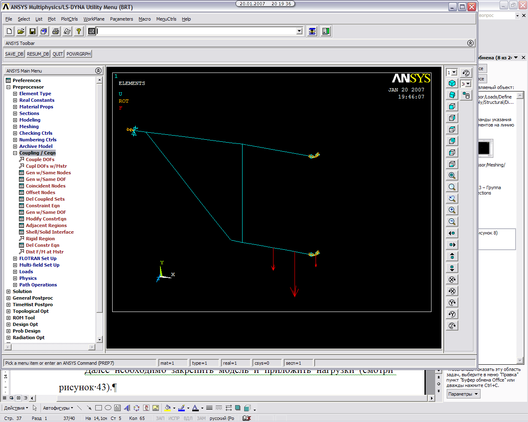Click the Contact Manager toolbar icon
This screenshot has width=528, height=422.
[326, 31]
